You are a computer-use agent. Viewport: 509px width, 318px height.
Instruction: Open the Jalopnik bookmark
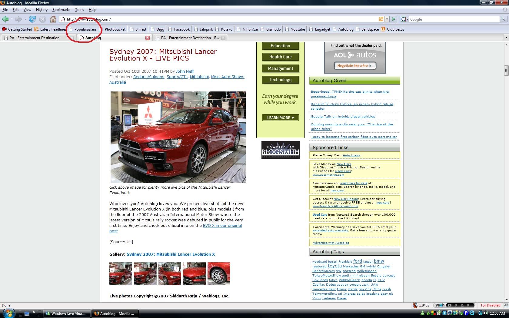coord(204,29)
